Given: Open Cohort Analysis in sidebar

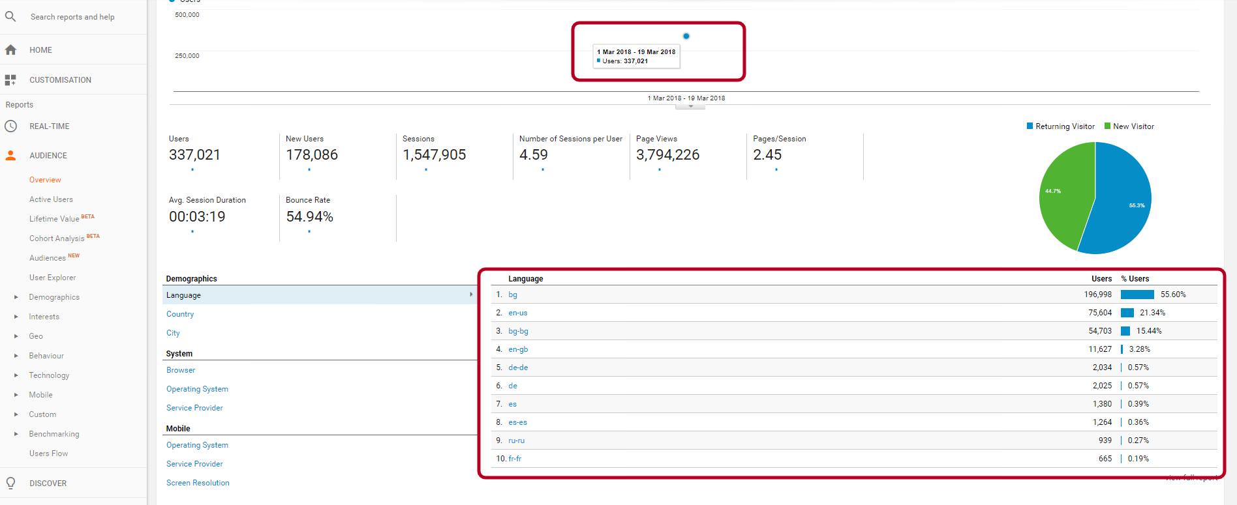Looking at the screenshot, I should (57, 238).
